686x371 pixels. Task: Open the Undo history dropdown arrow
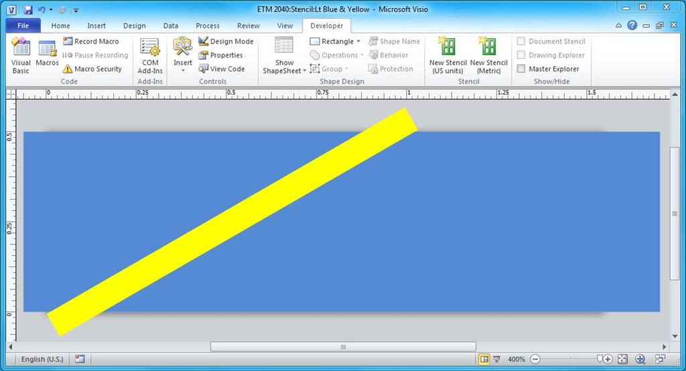pos(51,9)
